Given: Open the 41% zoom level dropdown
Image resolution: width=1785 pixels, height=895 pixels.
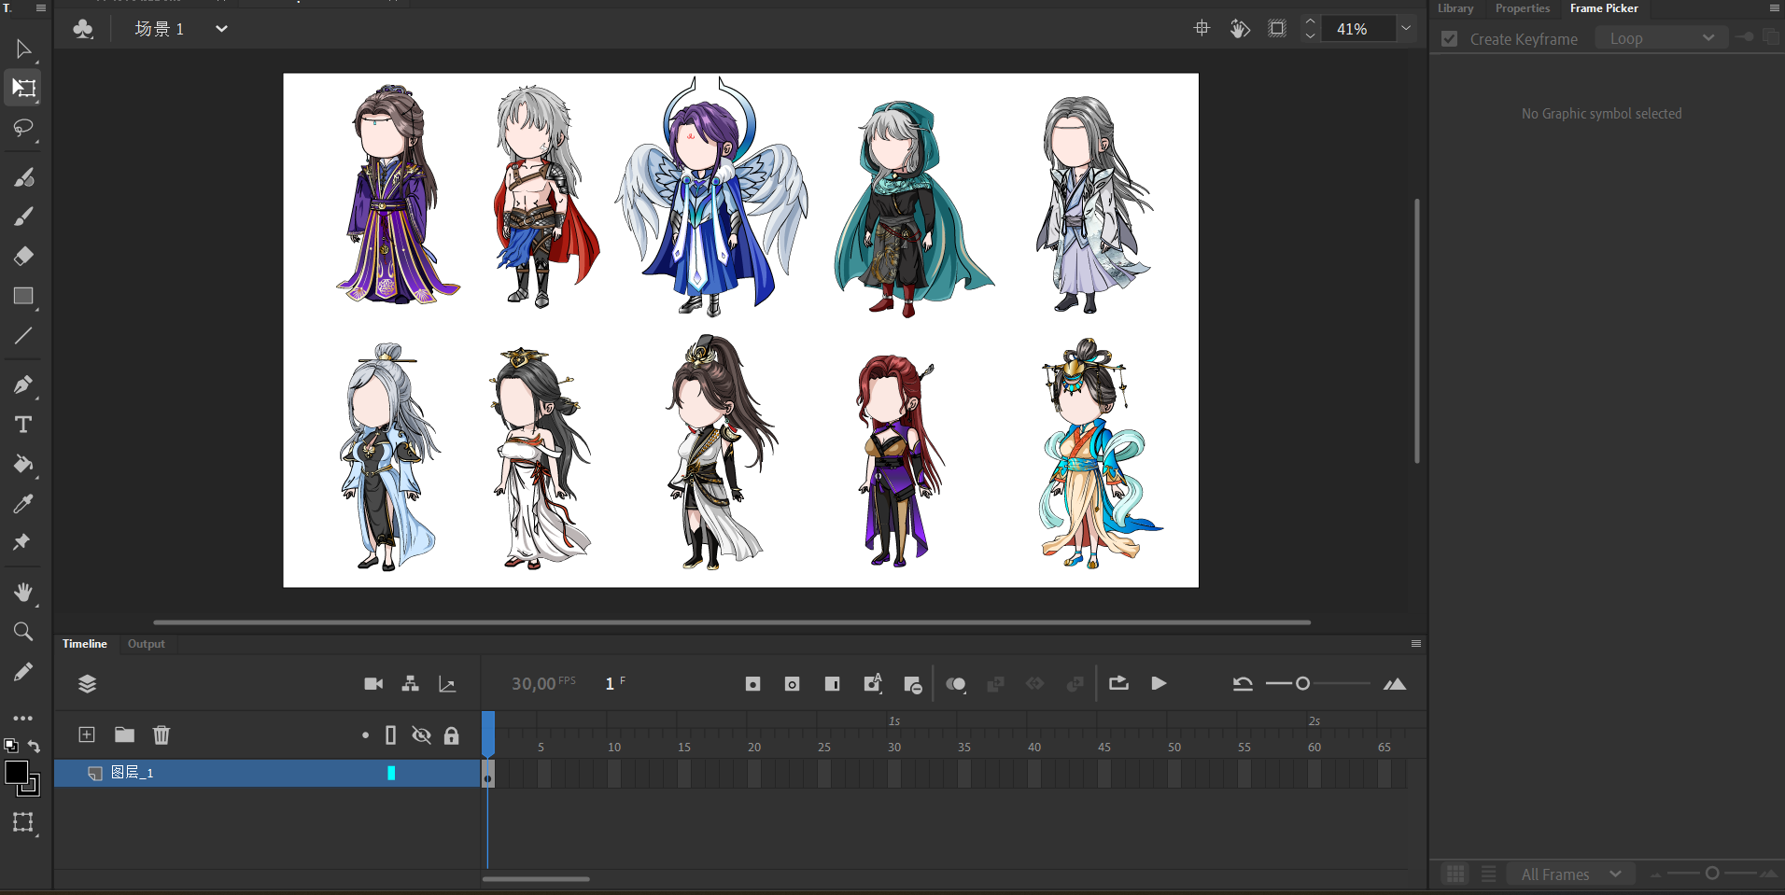Looking at the screenshot, I should 1405,29.
